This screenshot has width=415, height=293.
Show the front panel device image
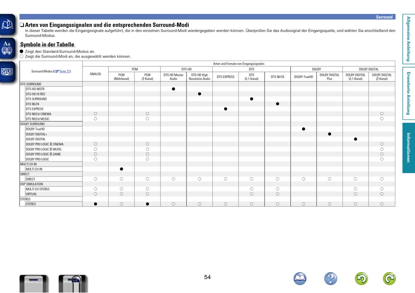[34, 283]
